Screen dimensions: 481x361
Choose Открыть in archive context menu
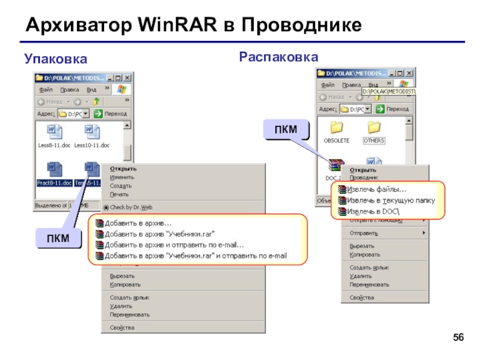(363, 170)
